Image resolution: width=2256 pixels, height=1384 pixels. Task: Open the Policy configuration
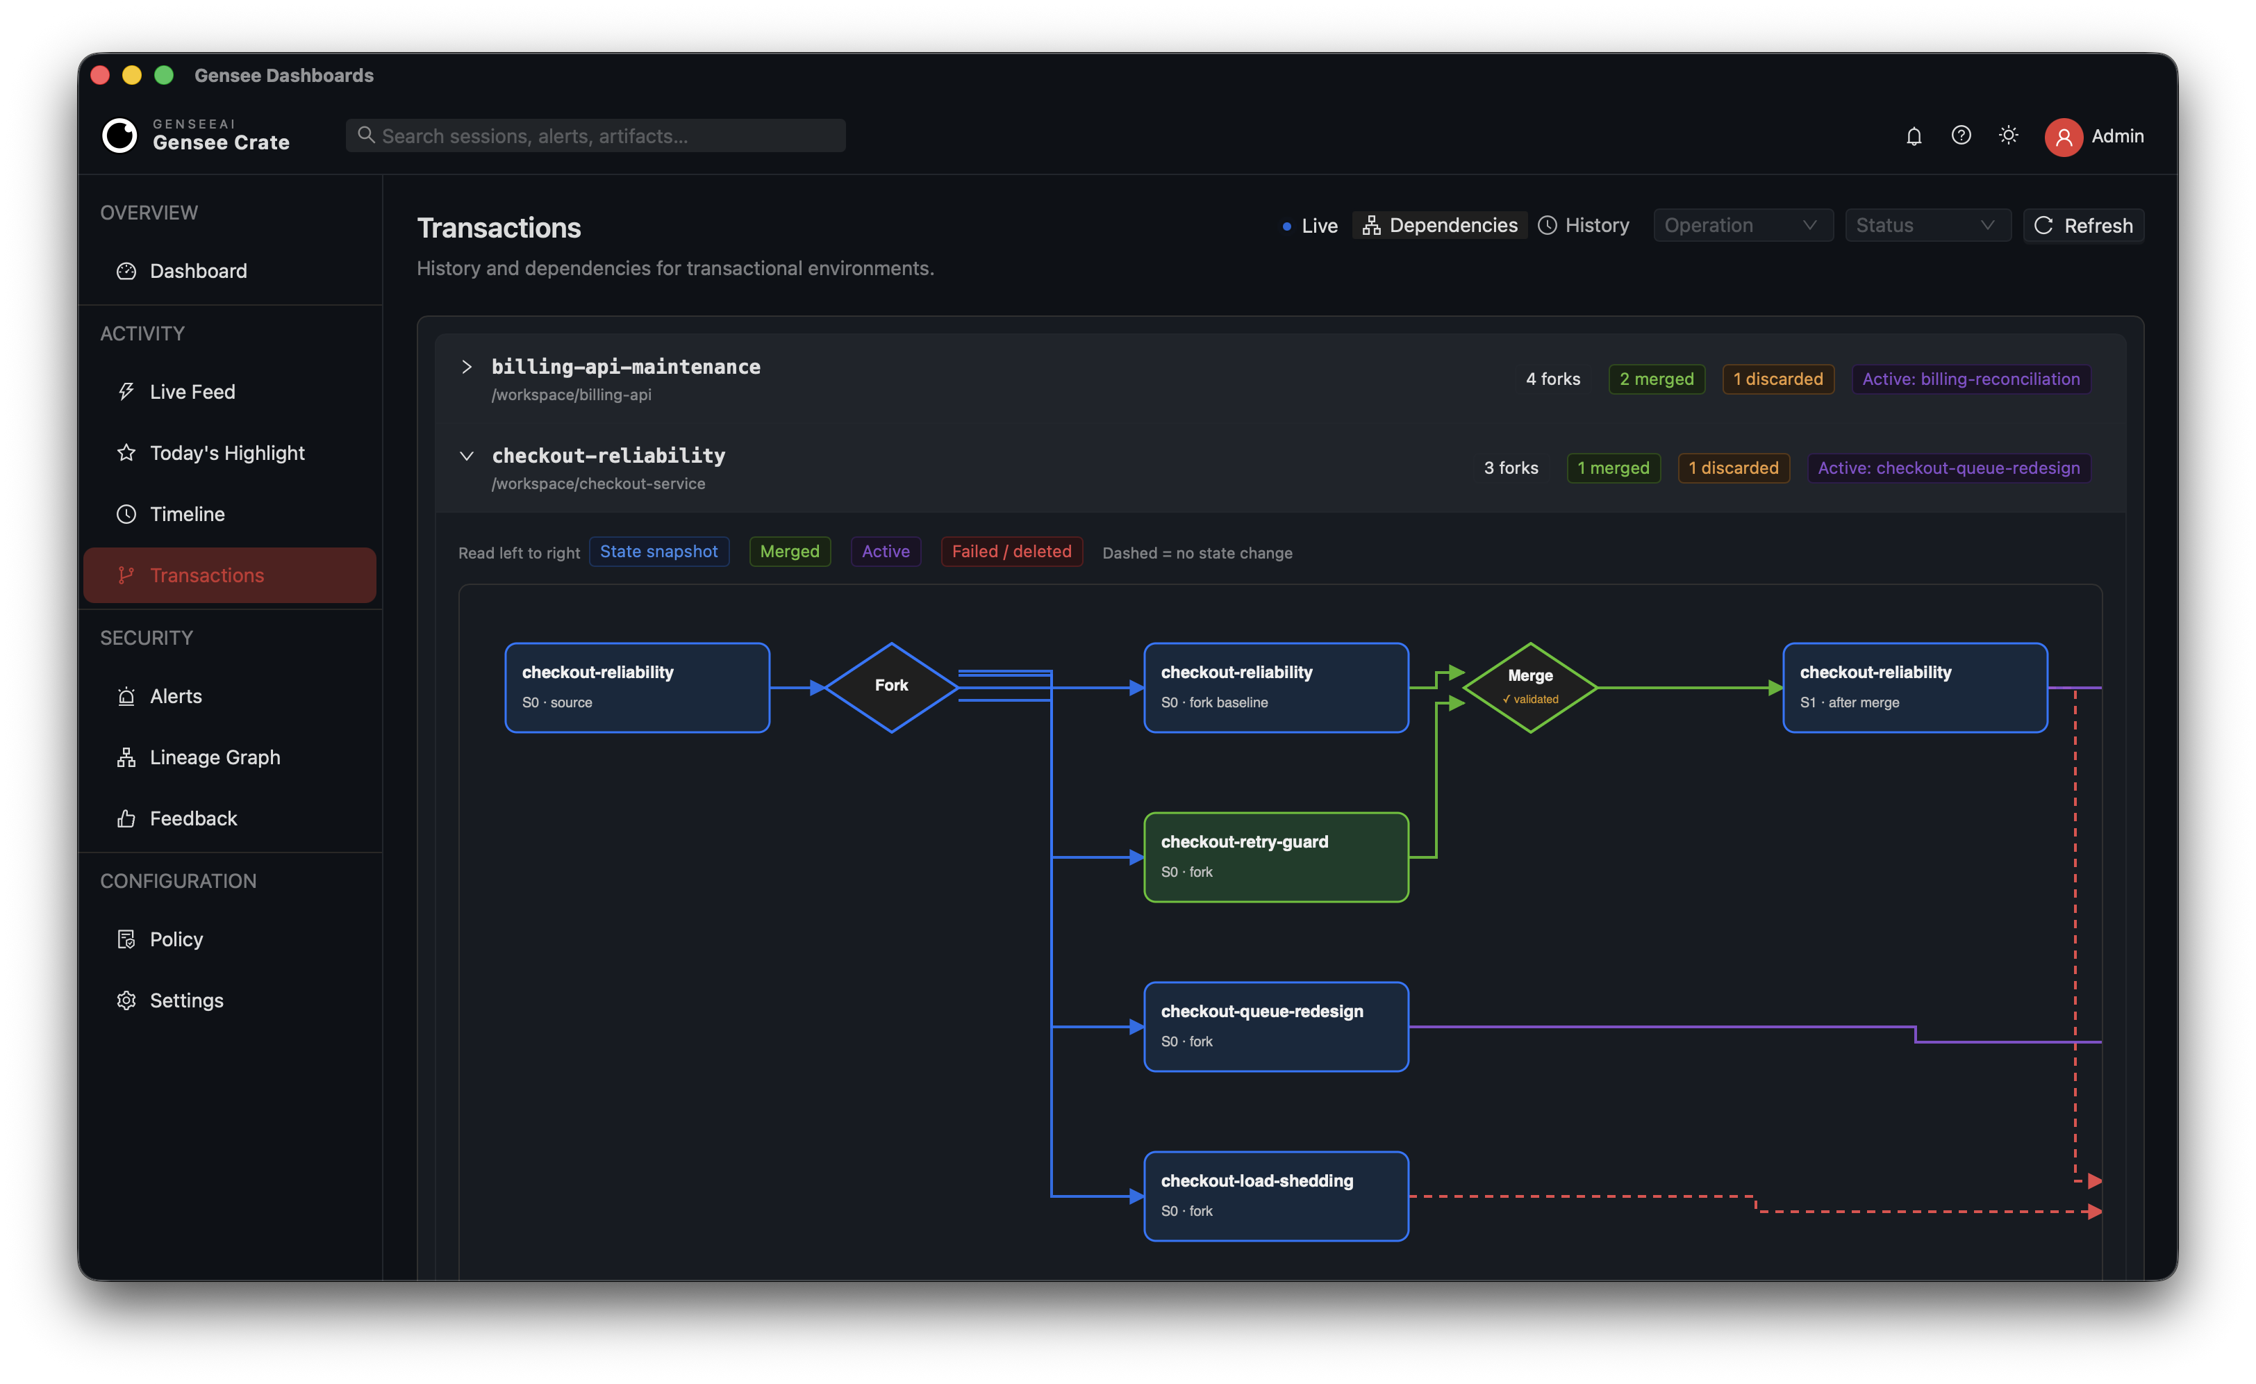click(x=230, y=940)
